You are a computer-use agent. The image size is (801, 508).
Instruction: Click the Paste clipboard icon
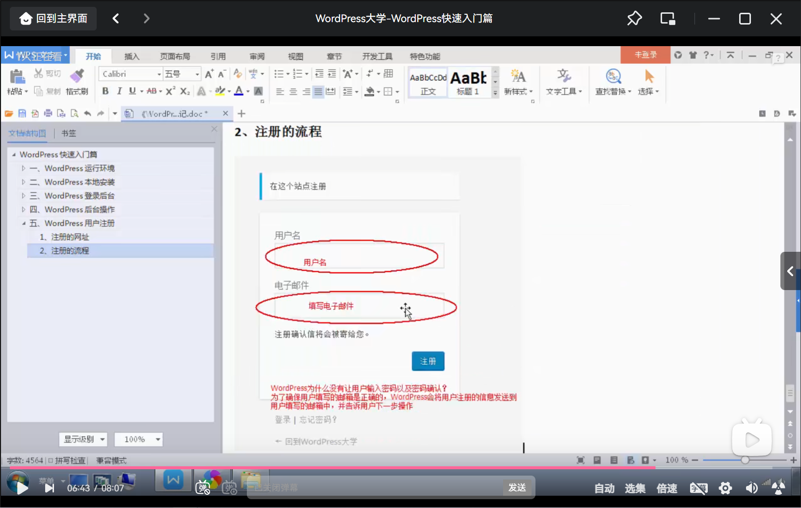(x=17, y=77)
